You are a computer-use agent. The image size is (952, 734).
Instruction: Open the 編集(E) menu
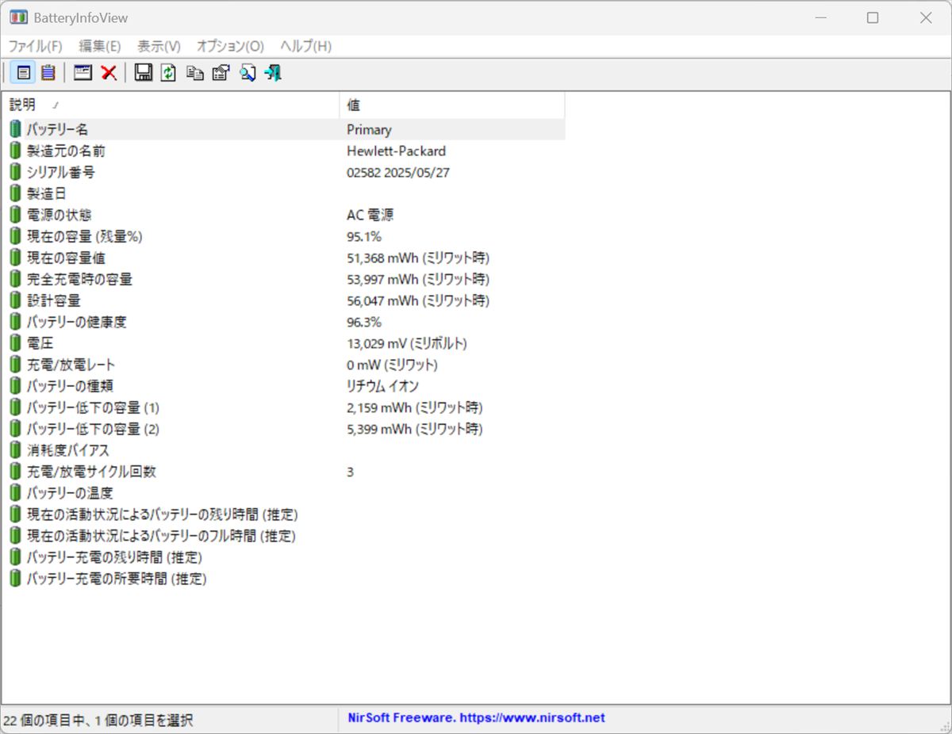pyautogui.click(x=100, y=46)
